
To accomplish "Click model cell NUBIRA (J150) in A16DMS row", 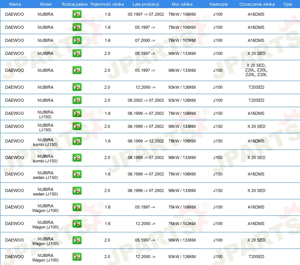I will [45, 114].
